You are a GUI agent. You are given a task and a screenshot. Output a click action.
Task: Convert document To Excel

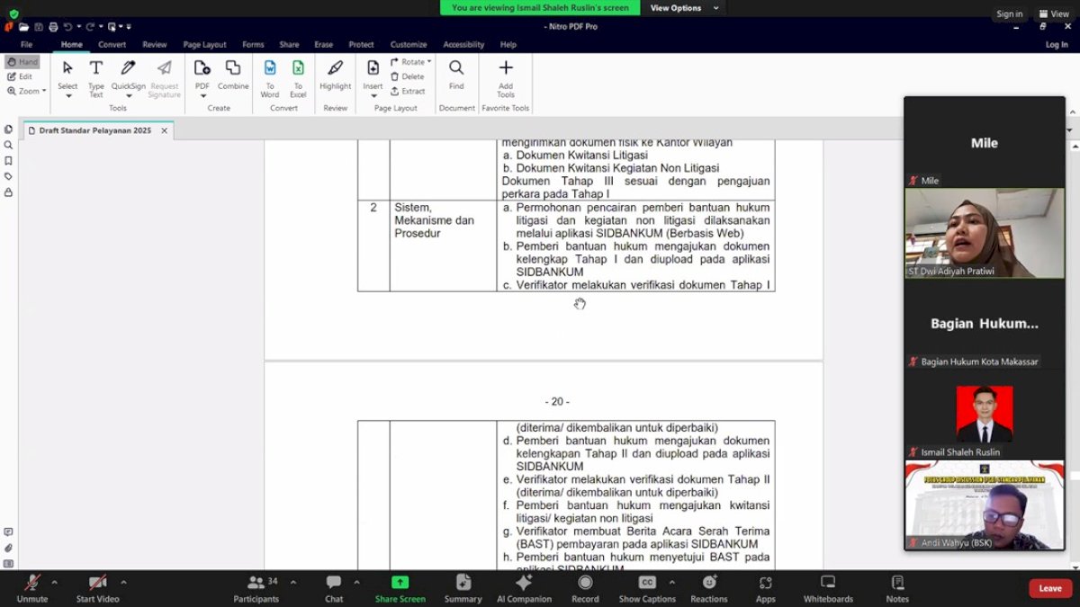pos(298,77)
